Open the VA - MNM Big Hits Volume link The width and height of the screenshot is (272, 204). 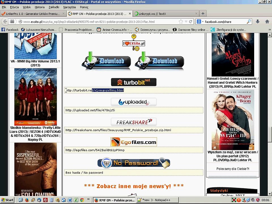(35, 63)
